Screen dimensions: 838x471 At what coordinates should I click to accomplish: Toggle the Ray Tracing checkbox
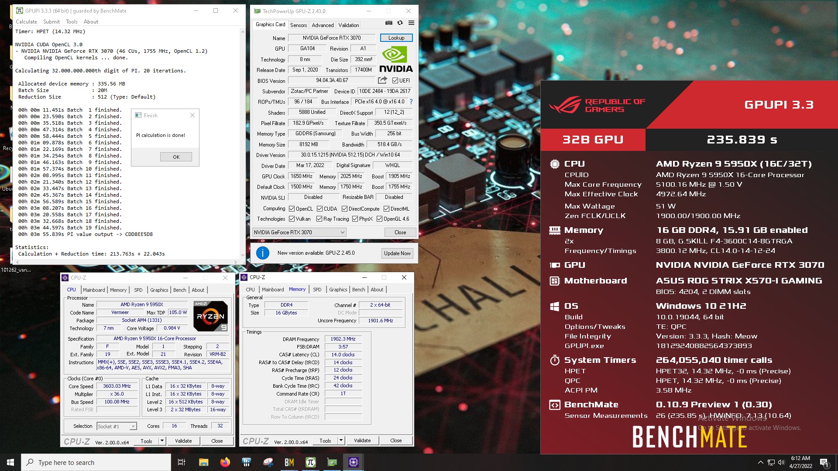coord(319,219)
